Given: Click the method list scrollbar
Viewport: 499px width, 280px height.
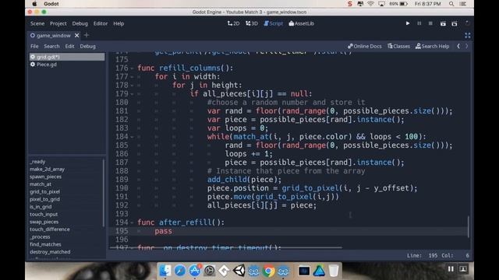Looking at the screenshot, I should tap(104, 193).
